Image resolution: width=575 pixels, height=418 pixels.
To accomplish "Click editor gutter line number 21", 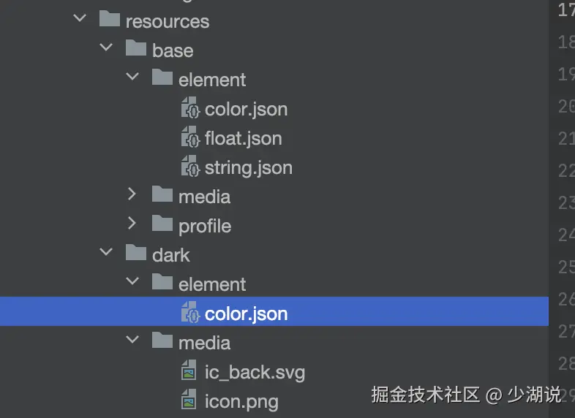I will tap(566, 138).
